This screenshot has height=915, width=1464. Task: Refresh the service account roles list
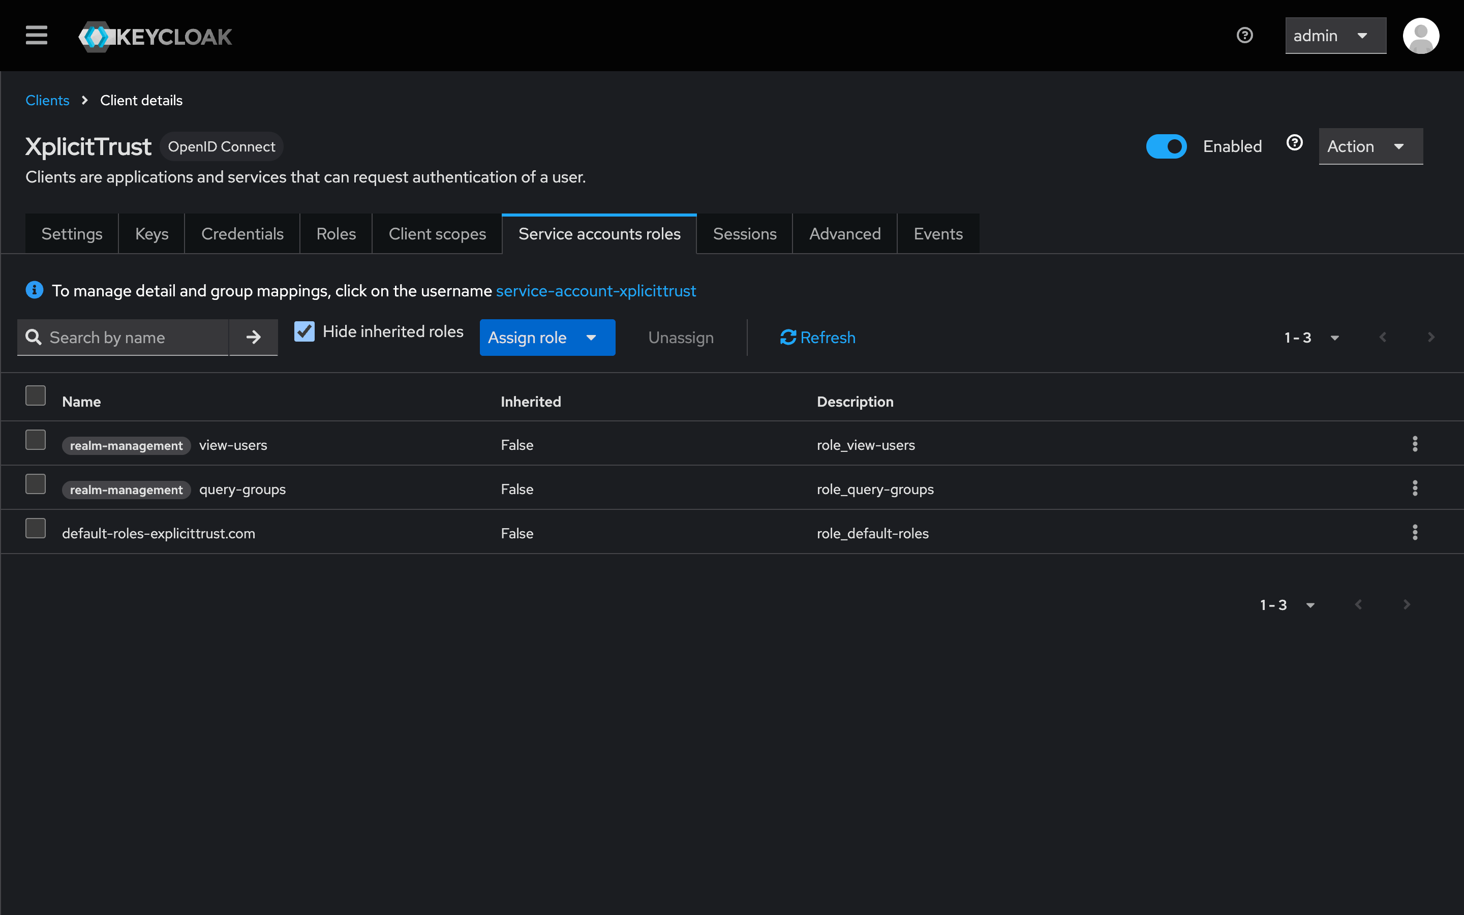coord(817,337)
